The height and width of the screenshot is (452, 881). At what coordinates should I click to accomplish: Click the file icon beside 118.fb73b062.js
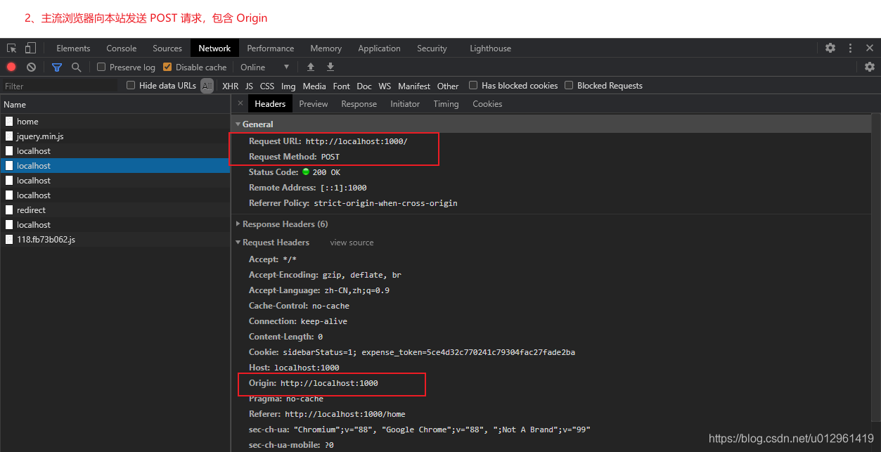point(9,239)
